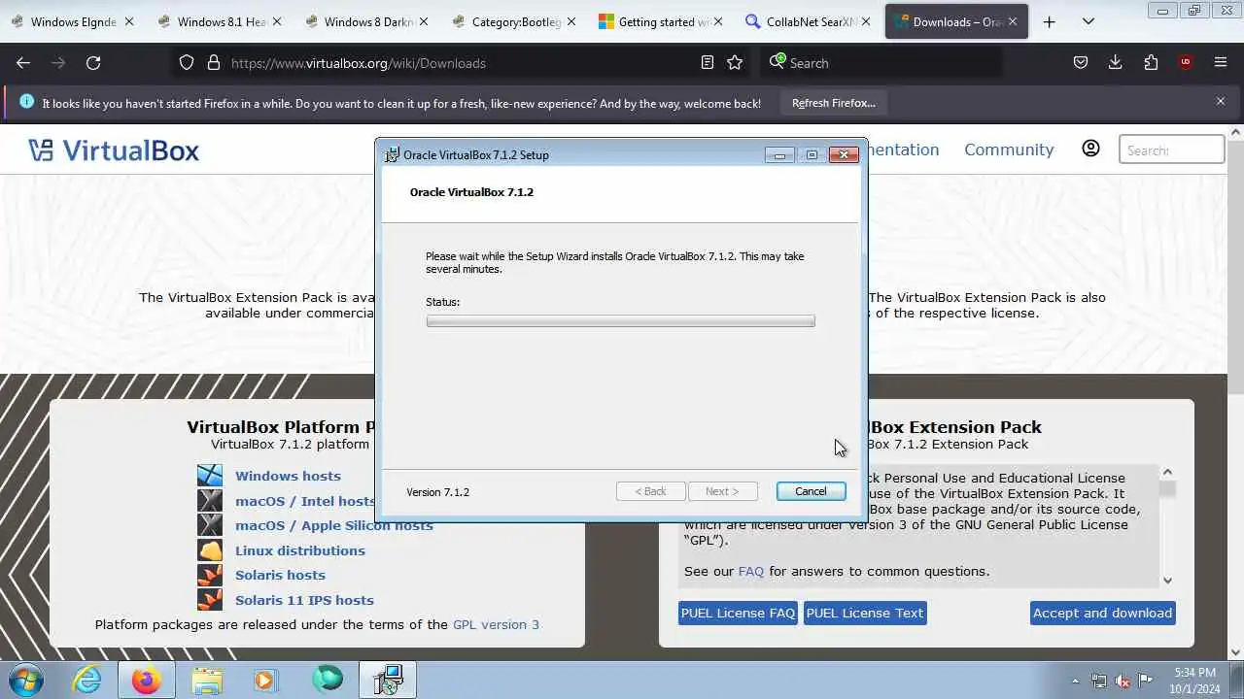
Task: Open the Pocket save icon
Action: coord(1081,63)
